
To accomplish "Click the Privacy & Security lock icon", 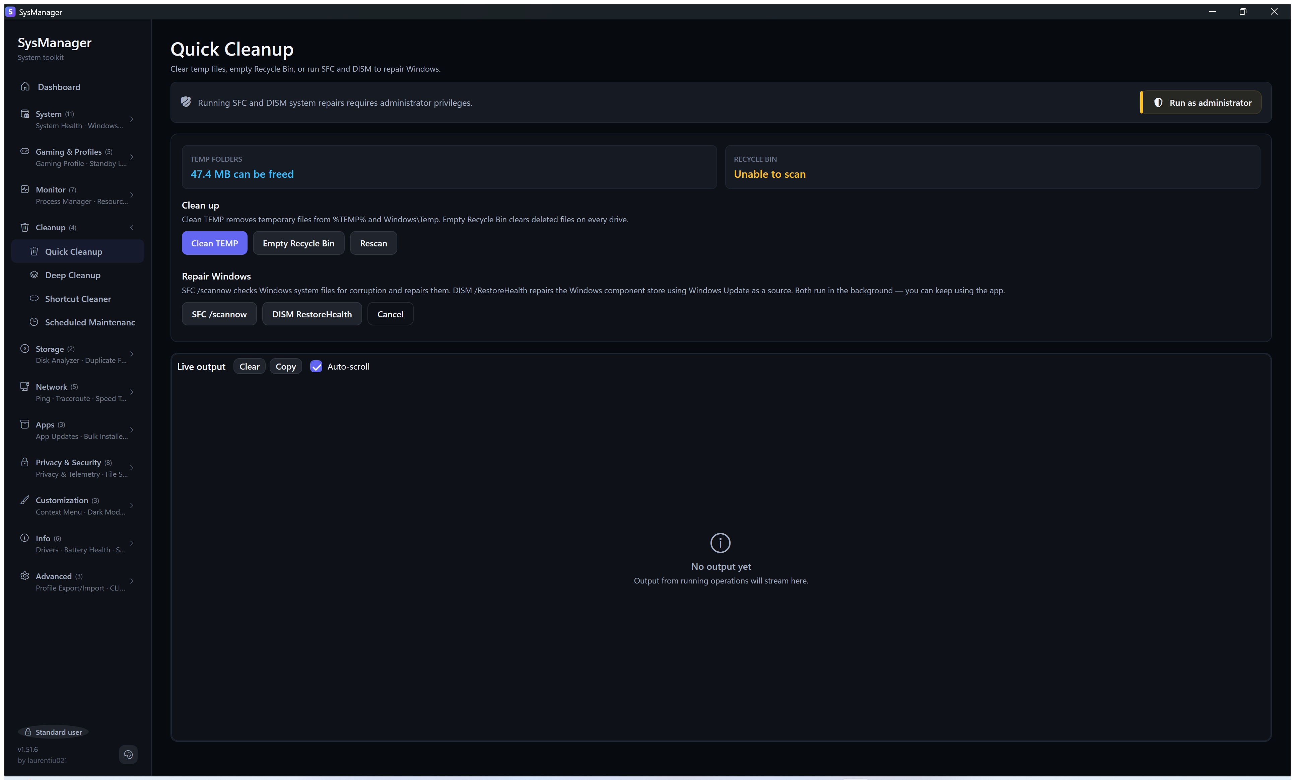I will (25, 462).
